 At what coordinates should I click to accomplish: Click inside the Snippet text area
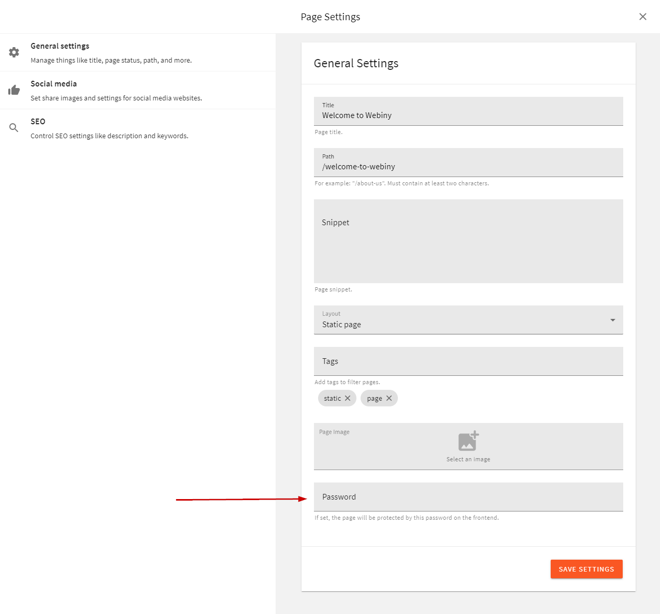tap(468, 241)
